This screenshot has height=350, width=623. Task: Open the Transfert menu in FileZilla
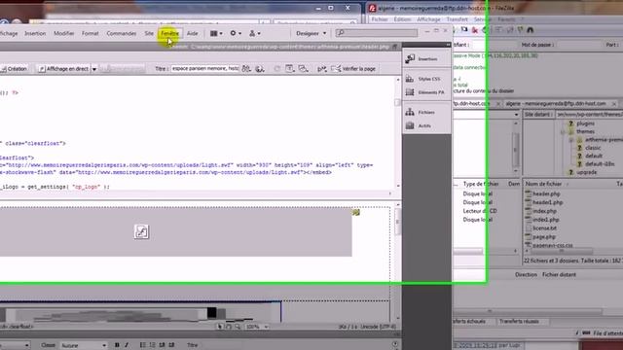coord(457,19)
